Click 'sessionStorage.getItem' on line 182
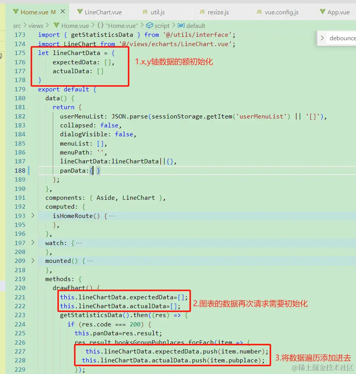Image resolution: width=356 pixels, height=374 pixels. [192, 117]
